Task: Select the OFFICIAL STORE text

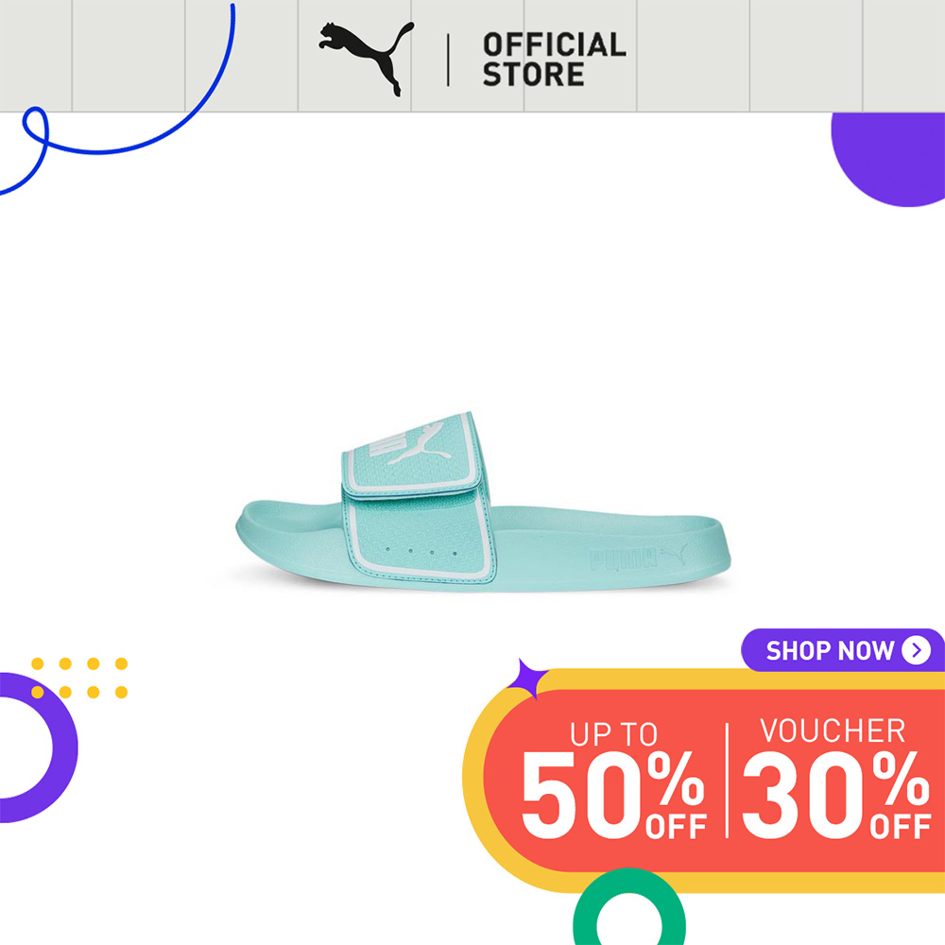Action: 554,59
